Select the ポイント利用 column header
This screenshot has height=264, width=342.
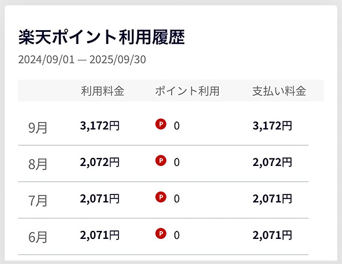click(187, 91)
